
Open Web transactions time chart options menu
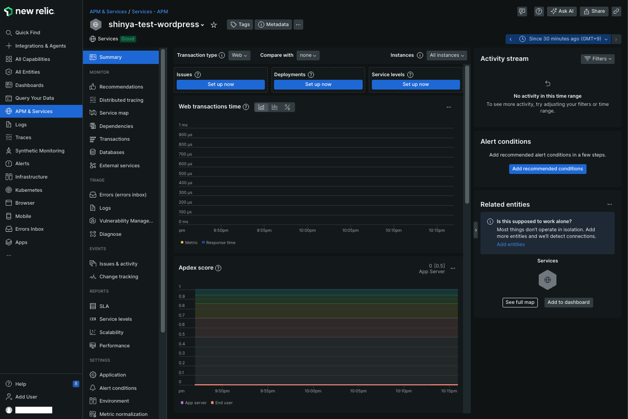pos(449,107)
